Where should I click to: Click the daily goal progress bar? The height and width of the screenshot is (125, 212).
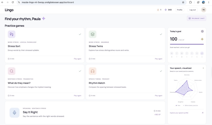click(x=187, y=44)
